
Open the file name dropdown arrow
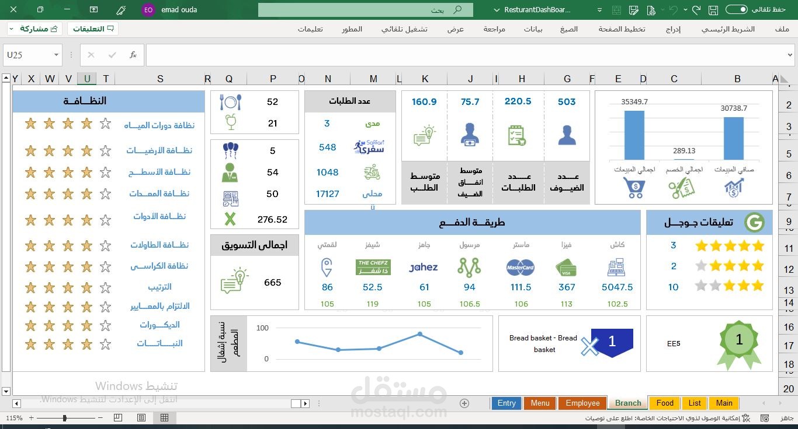[497, 10]
